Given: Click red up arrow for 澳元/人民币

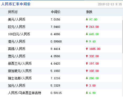Looking at the screenshot, I should [87, 56].
